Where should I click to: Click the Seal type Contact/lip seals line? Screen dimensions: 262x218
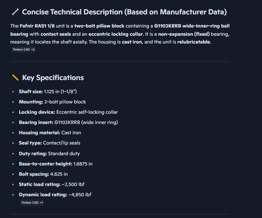click(x=49, y=143)
